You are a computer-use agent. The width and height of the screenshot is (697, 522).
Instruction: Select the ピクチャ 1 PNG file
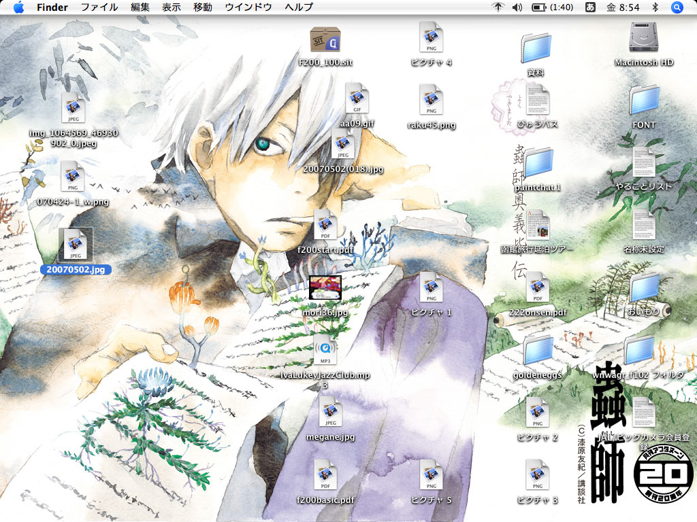click(x=431, y=288)
